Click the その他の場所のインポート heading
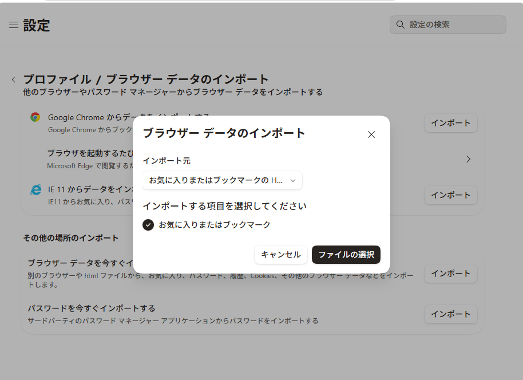The height and width of the screenshot is (380, 523). click(71, 238)
